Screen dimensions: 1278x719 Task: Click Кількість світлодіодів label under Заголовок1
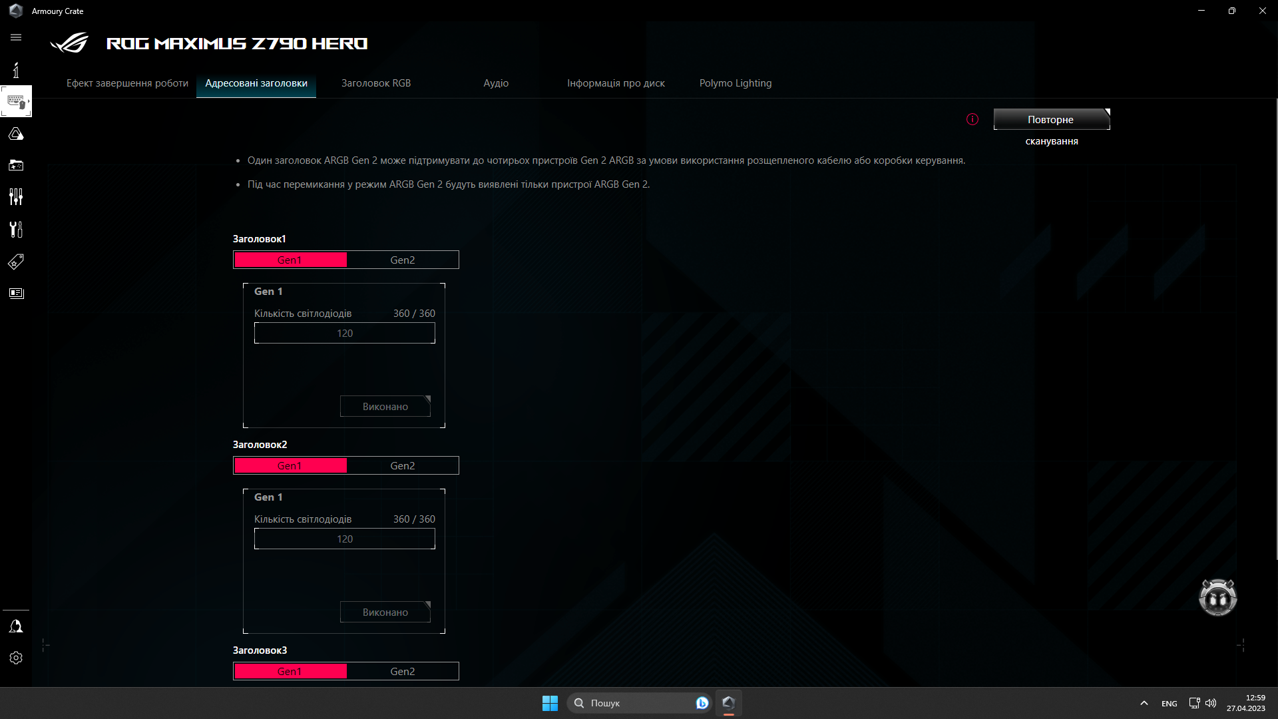303,314
